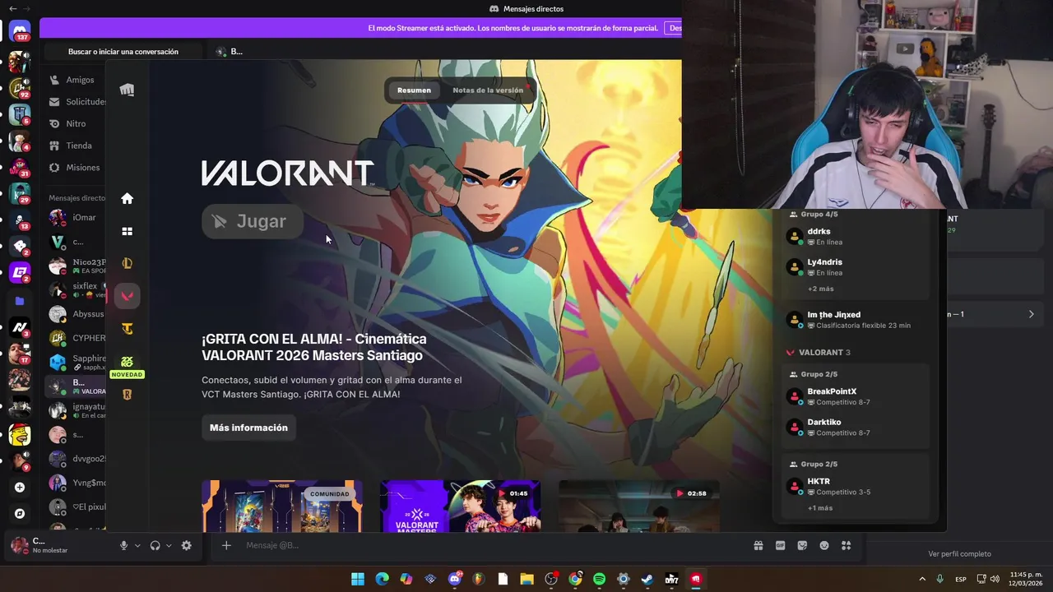Select Legends of Runeterra icon in Riot sidebar
This screenshot has height=592, width=1053.
[x=127, y=395]
